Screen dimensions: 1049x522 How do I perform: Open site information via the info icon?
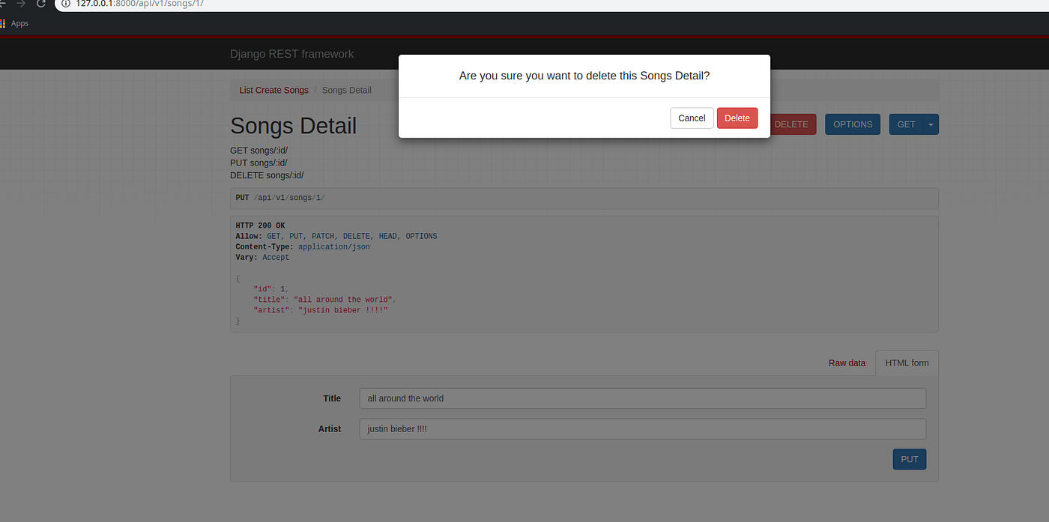[x=66, y=4]
